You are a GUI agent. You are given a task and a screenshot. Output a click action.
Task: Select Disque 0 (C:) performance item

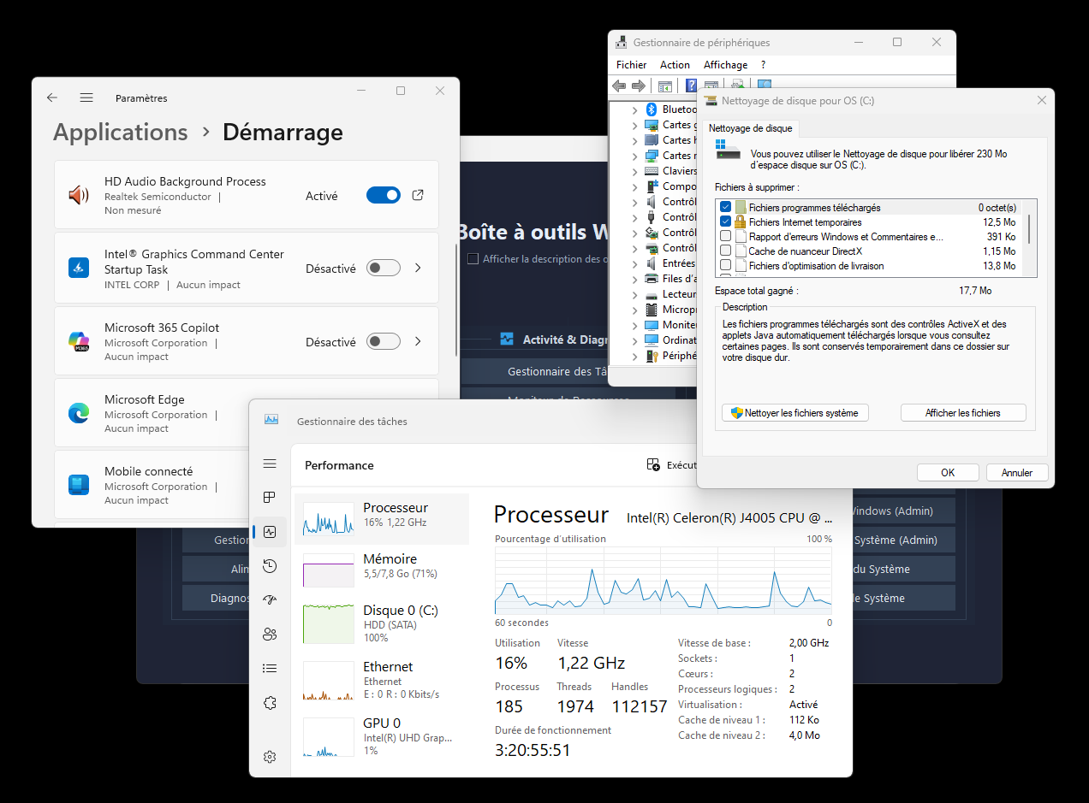382,623
